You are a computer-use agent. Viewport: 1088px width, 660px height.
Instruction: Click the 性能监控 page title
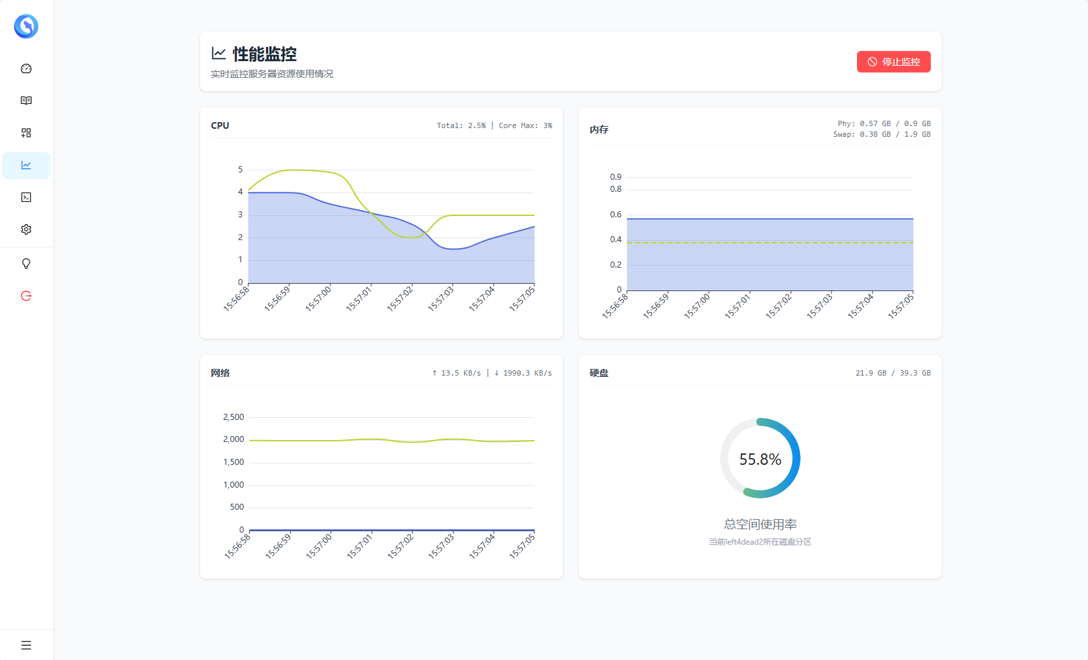tap(265, 54)
